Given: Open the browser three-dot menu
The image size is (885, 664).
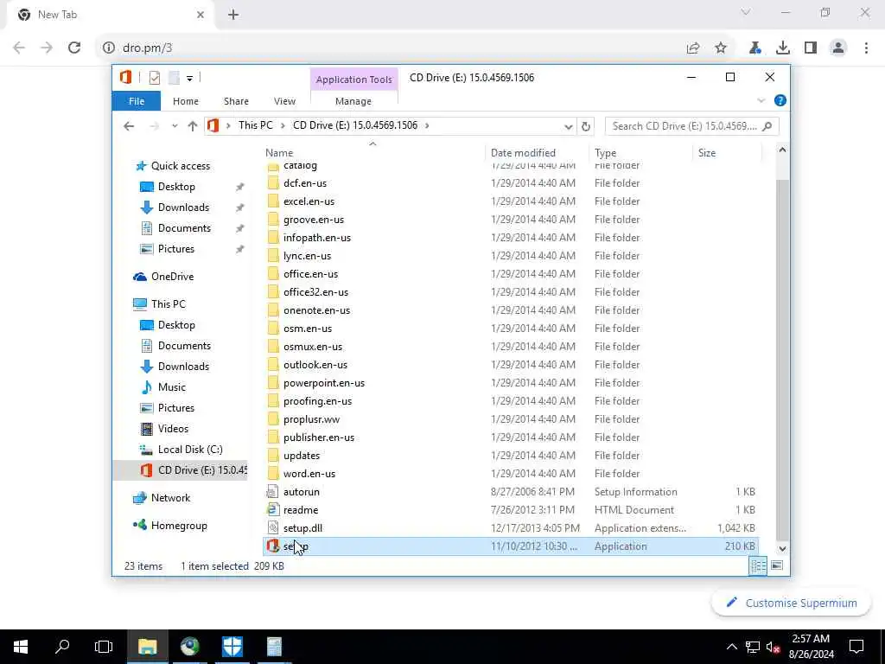Looking at the screenshot, I should click(x=866, y=48).
